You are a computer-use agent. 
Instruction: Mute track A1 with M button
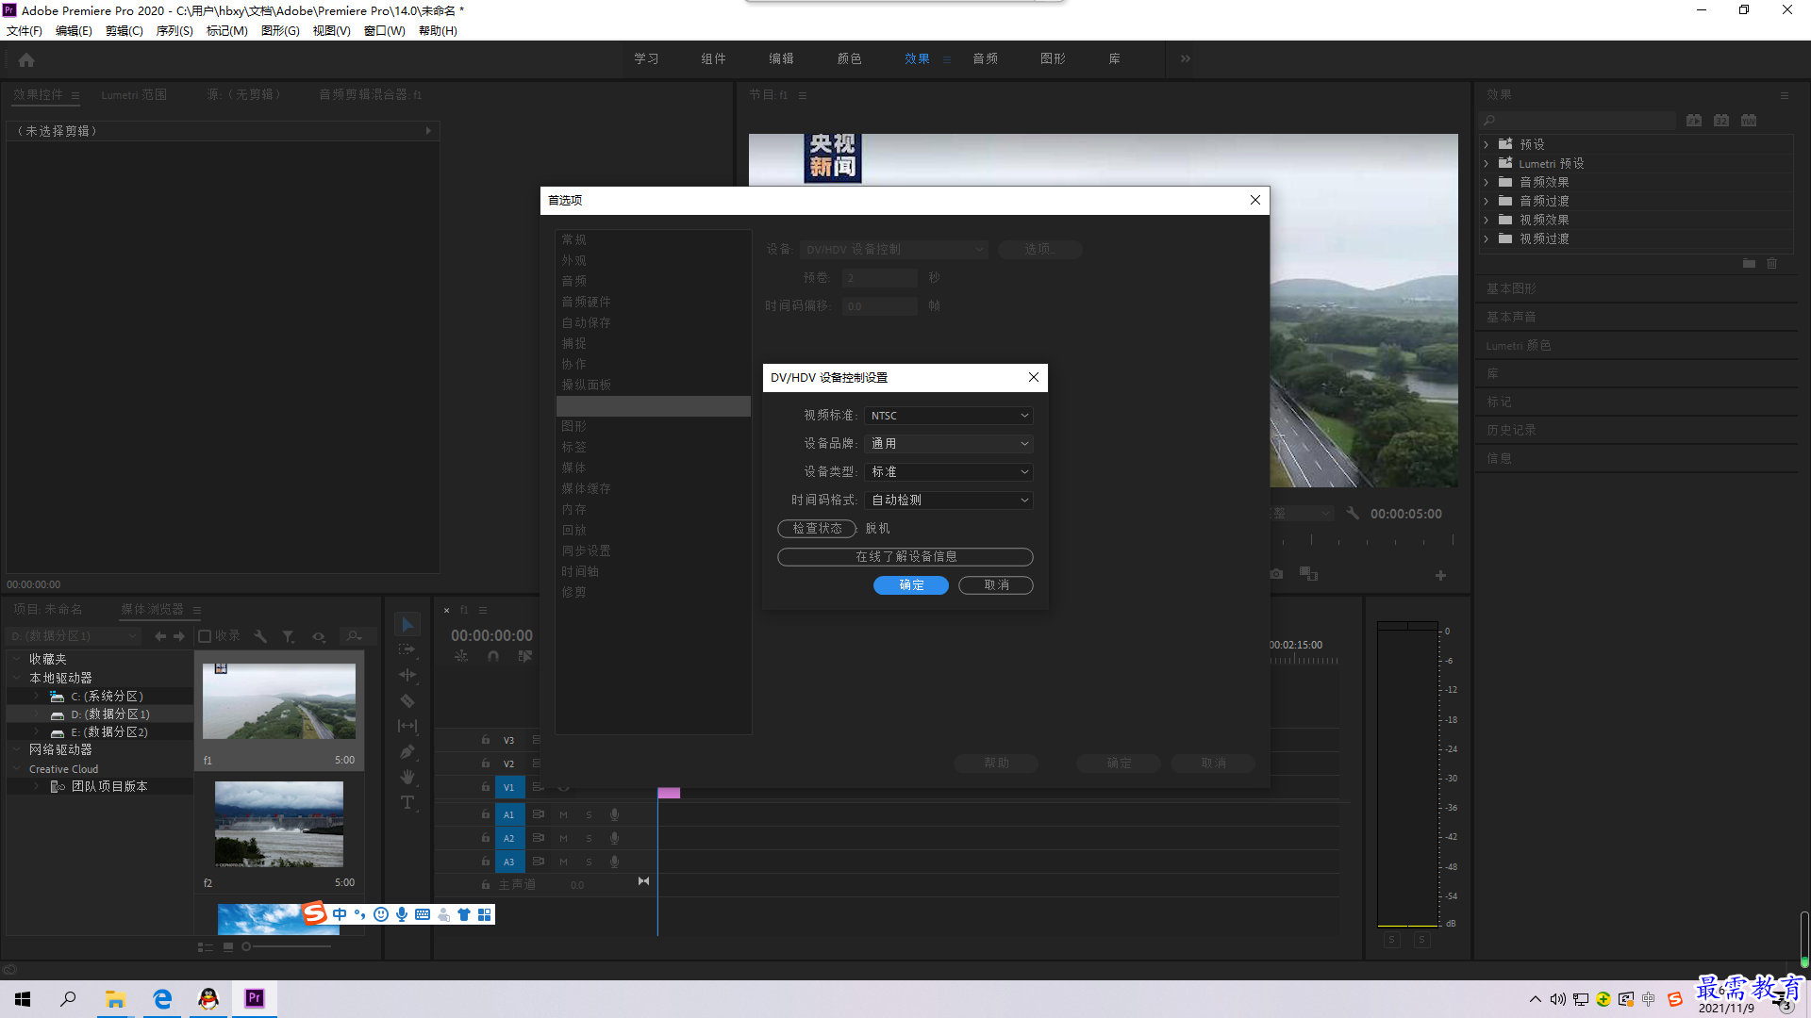563,814
